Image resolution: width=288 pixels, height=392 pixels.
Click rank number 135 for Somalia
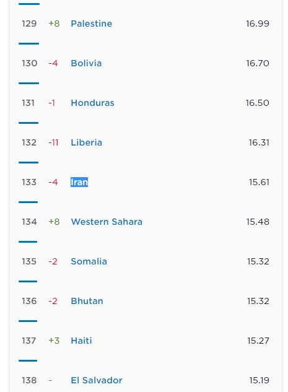(x=29, y=261)
